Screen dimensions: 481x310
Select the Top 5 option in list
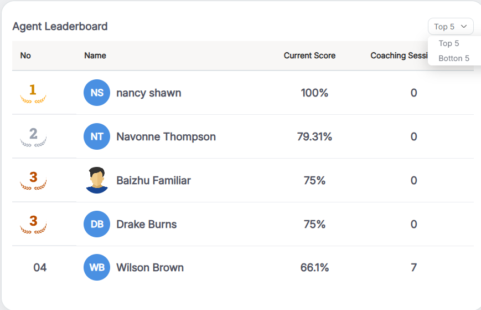449,43
